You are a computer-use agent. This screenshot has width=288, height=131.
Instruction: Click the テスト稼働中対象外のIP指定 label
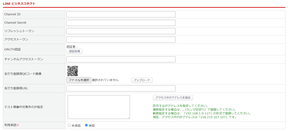pyautogui.click(x=24, y=107)
